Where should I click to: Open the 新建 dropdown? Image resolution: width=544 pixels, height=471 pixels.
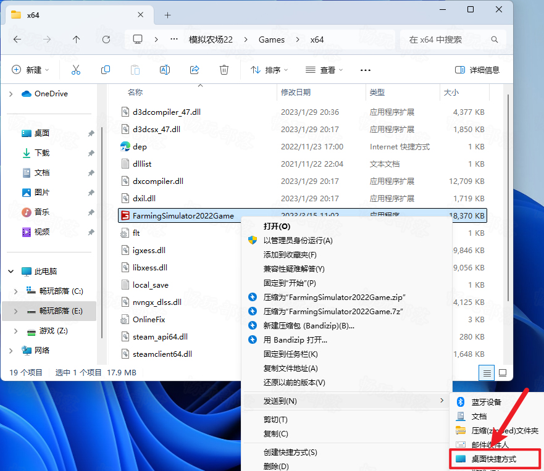pyautogui.click(x=30, y=70)
